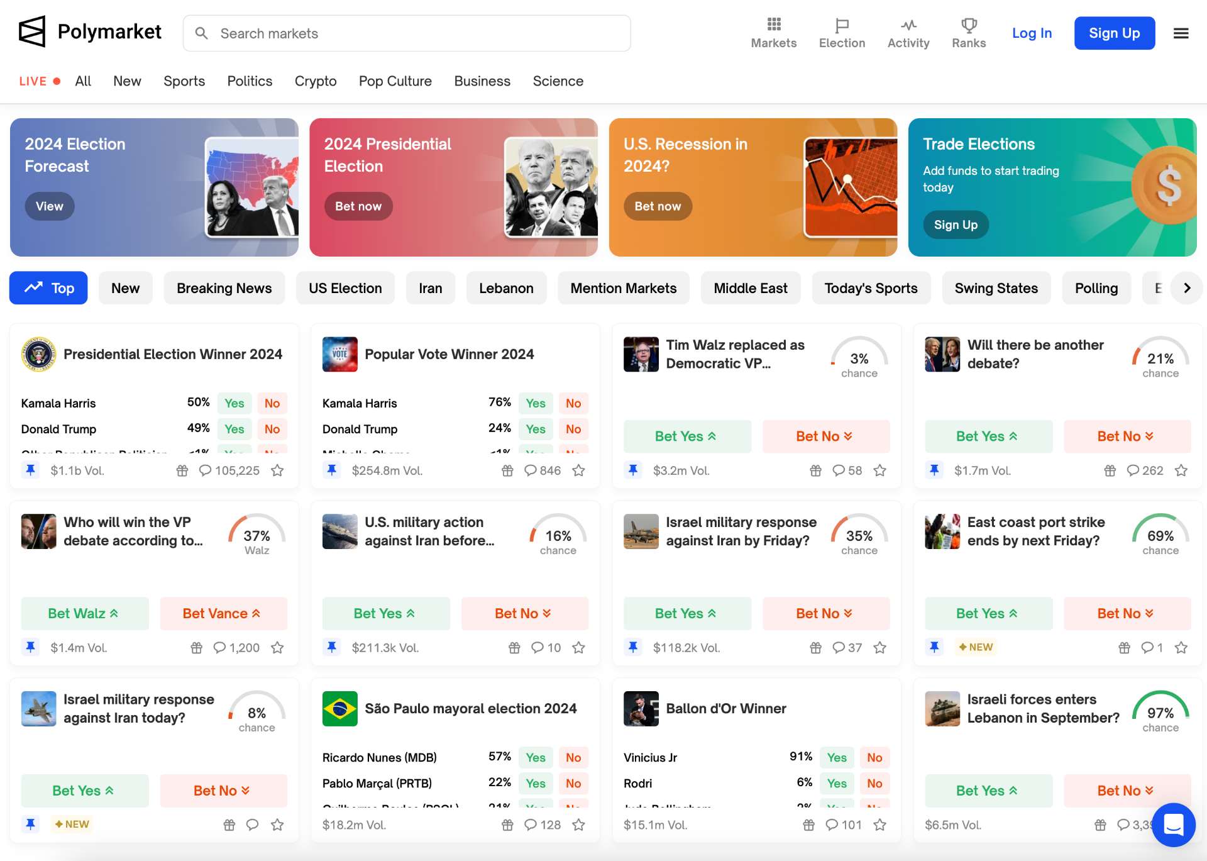Screen dimensions: 1207x861
Task: Click the Log In link
Action: pos(1032,33)
